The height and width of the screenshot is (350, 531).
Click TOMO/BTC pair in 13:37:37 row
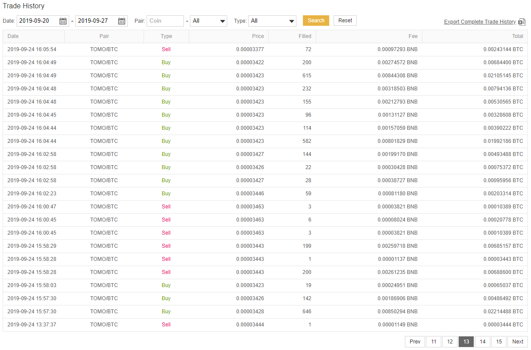(104, 325)
